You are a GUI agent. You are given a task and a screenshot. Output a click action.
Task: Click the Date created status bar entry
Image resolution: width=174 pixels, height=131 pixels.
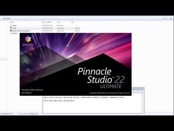click(x=28, y=114)
